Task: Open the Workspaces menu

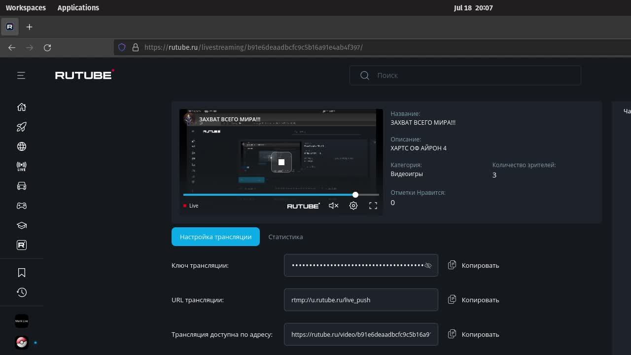Action: (26, 7)
